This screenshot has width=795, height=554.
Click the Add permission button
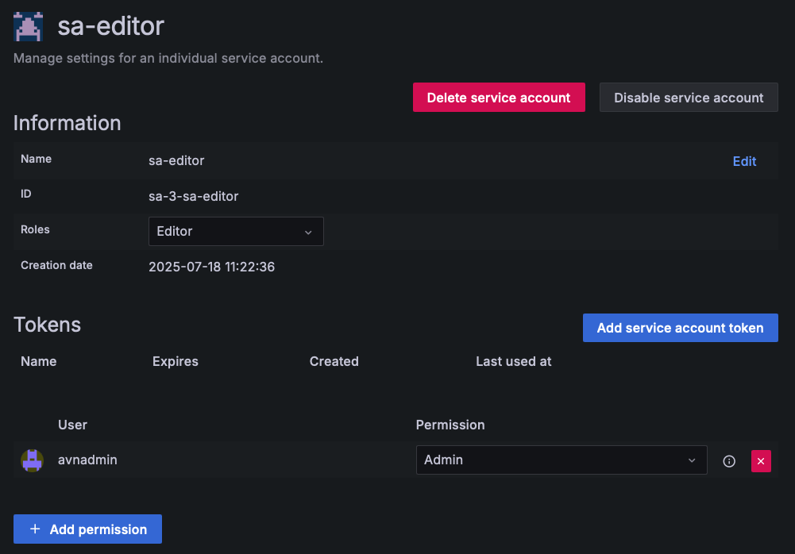[x=87, y=529]
